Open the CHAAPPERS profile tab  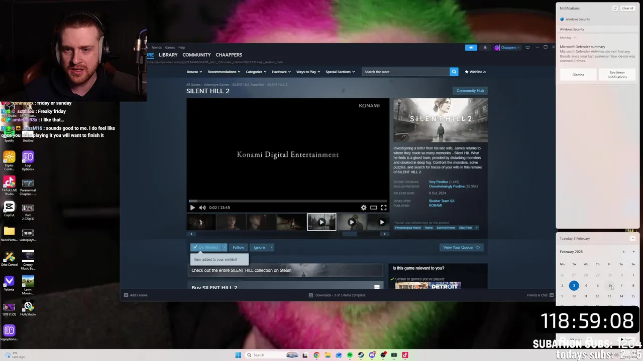229,55
